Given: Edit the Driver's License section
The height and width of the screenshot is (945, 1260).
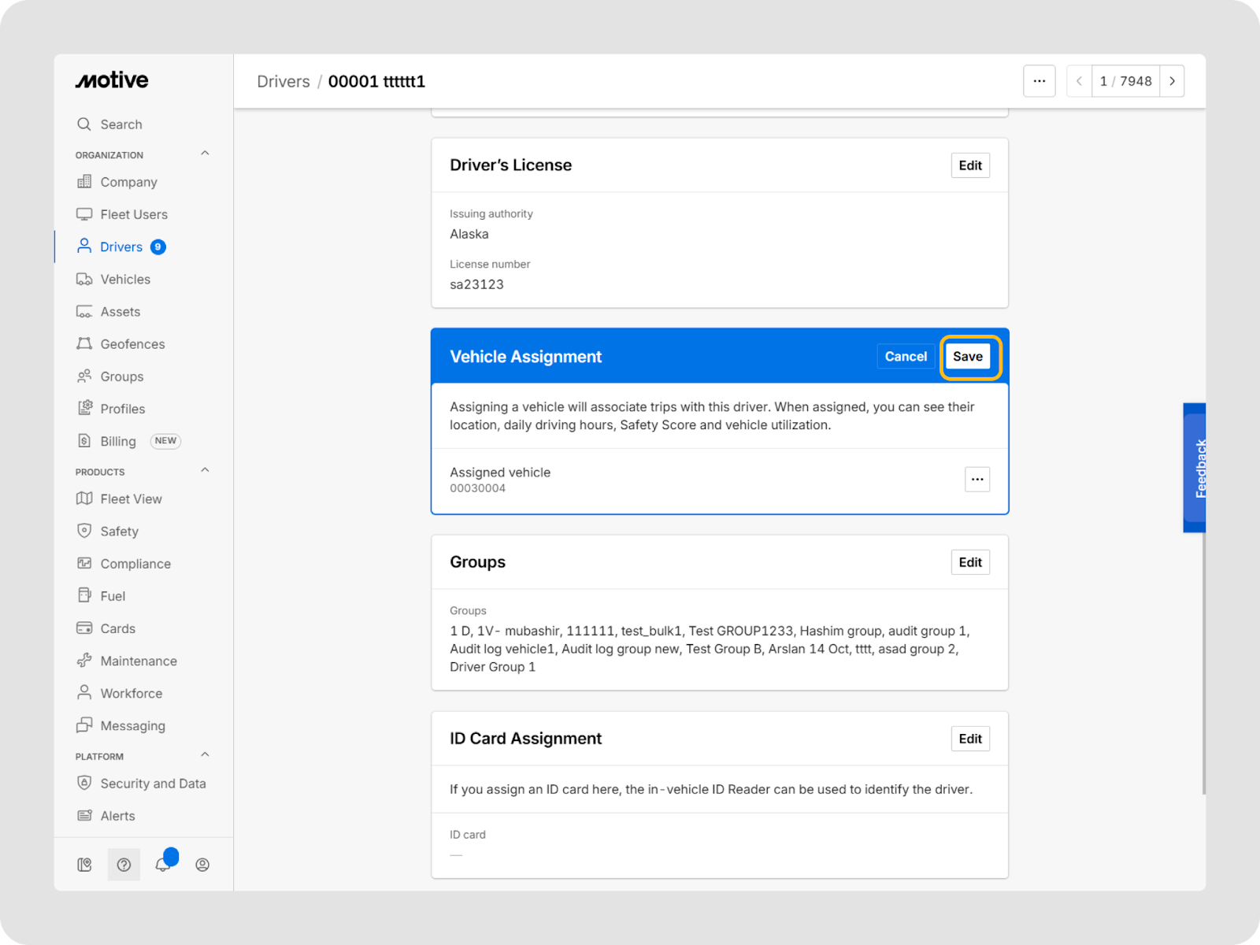Looking at the screenshot, I should 969,165.
